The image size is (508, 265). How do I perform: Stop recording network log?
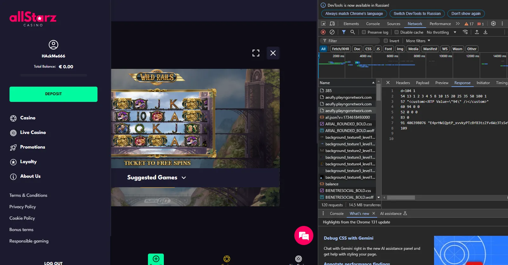click(x=323, y=32)
